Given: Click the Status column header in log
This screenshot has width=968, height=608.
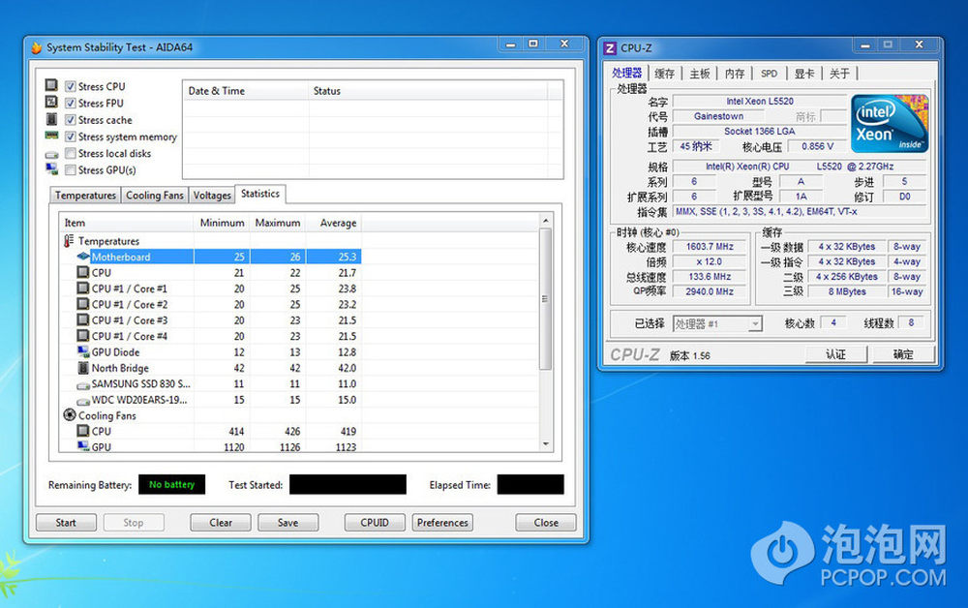Looking at the screenshot, I should [428, 91].
